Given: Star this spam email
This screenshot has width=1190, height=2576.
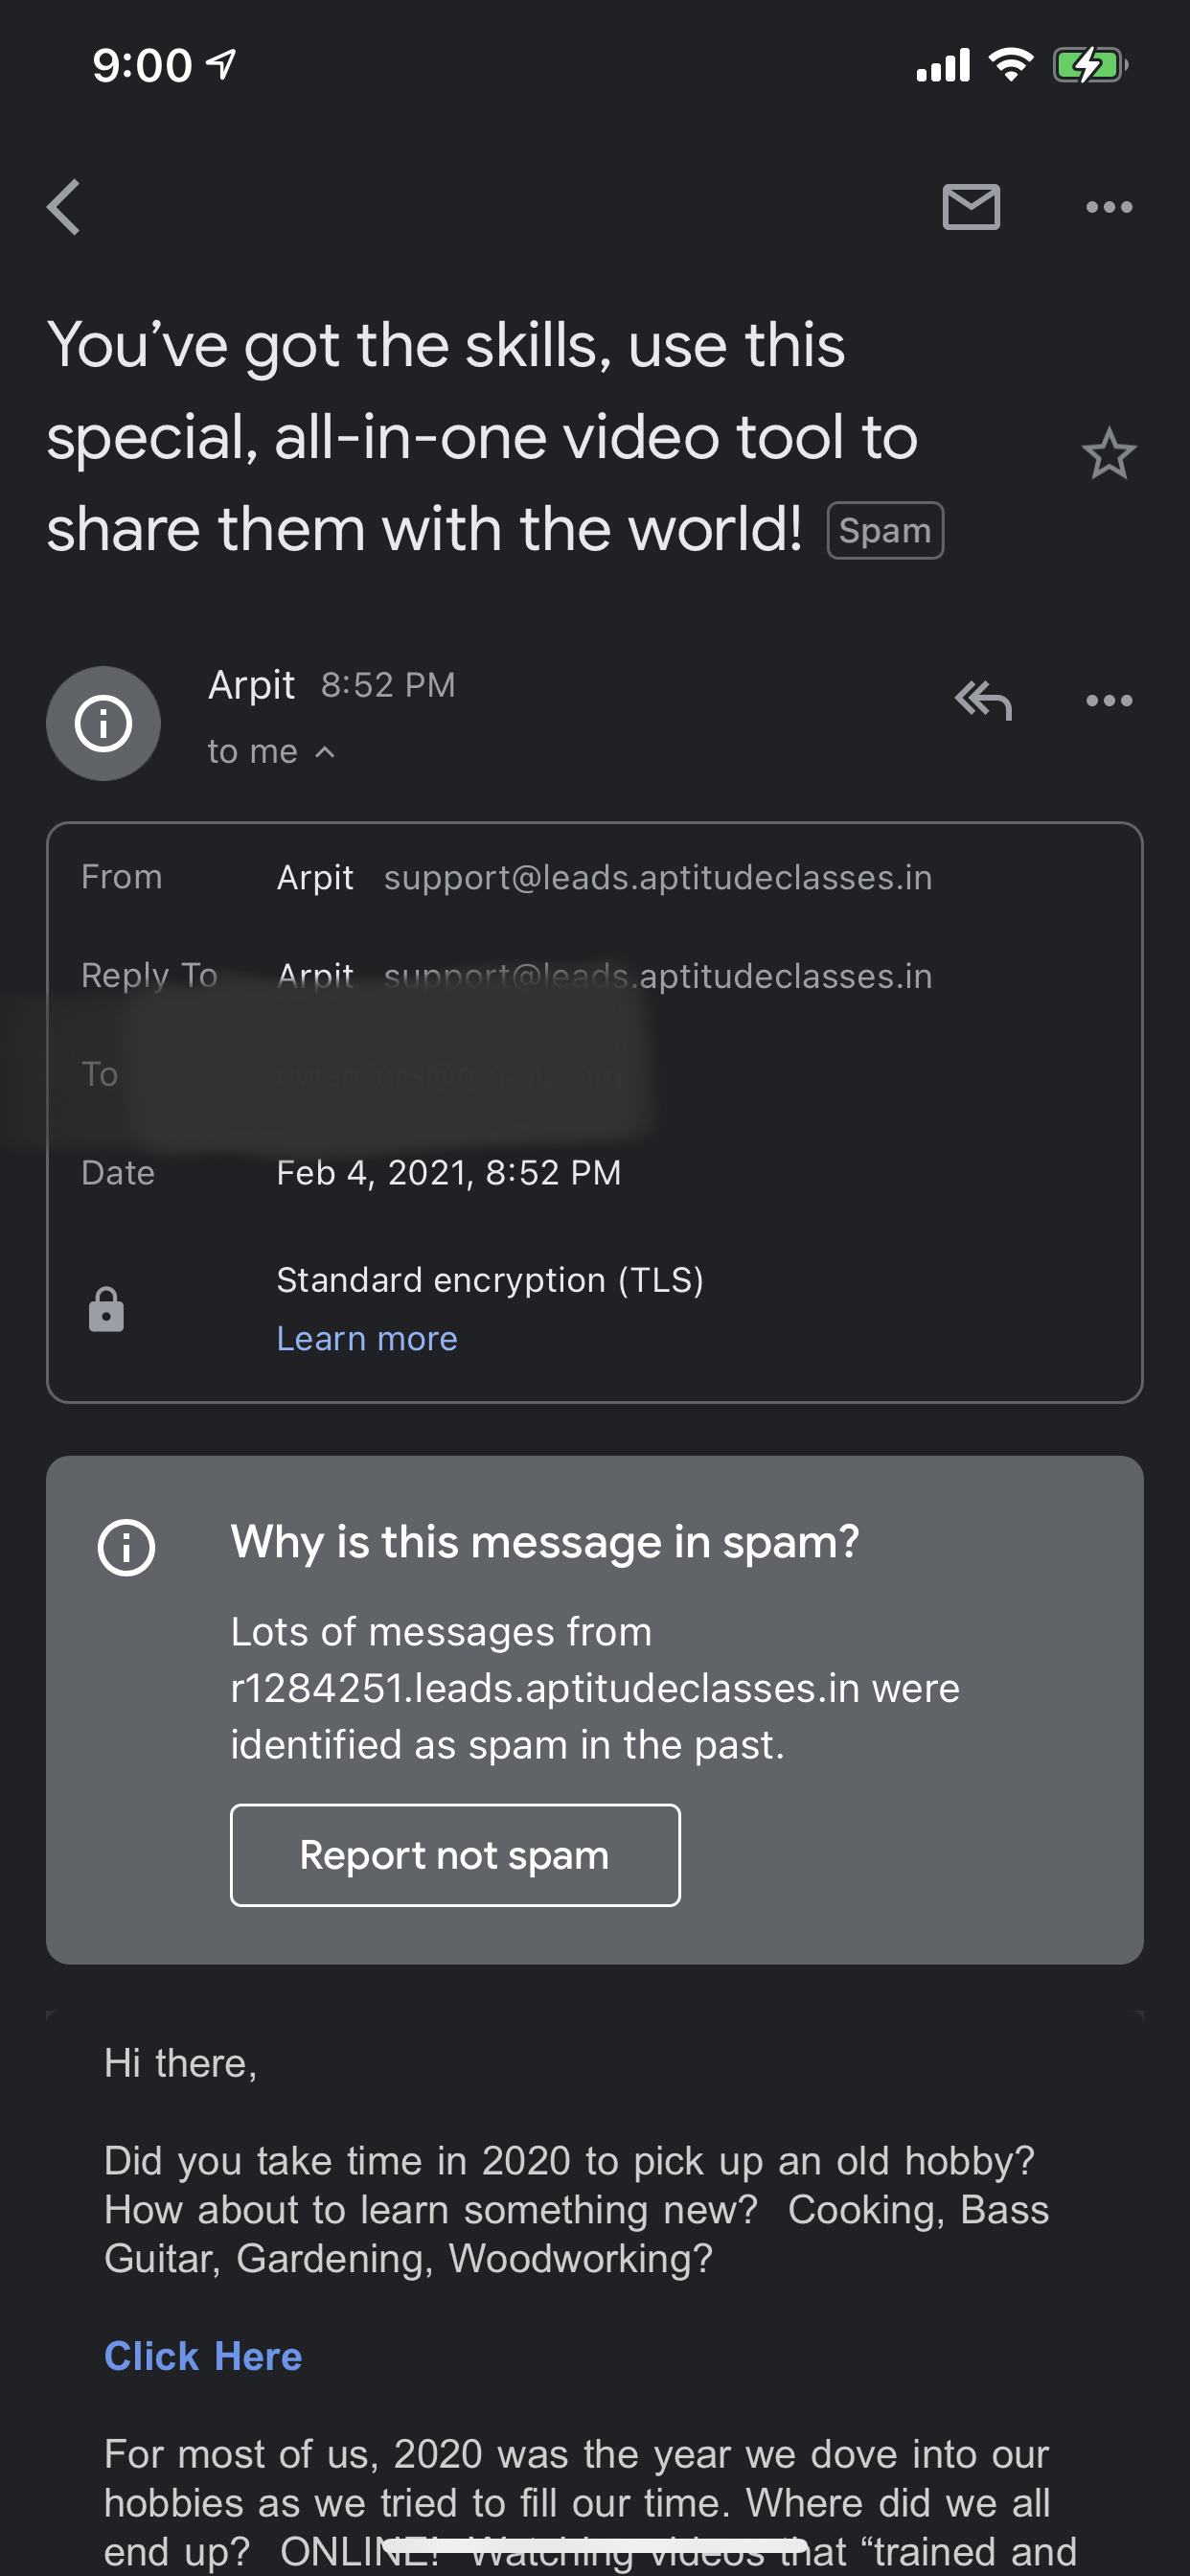Looking at the screenshot, I should tap(1109, 454).
